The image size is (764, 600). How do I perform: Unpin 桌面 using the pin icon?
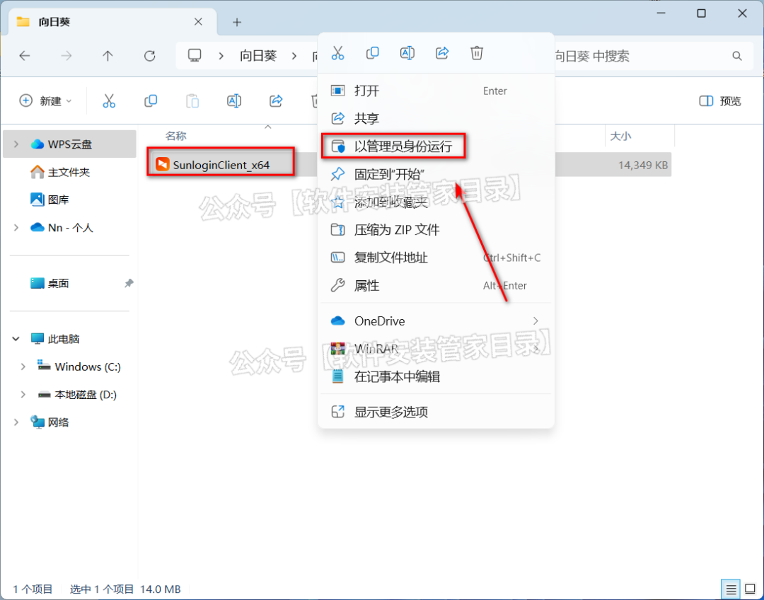[129, 283]
